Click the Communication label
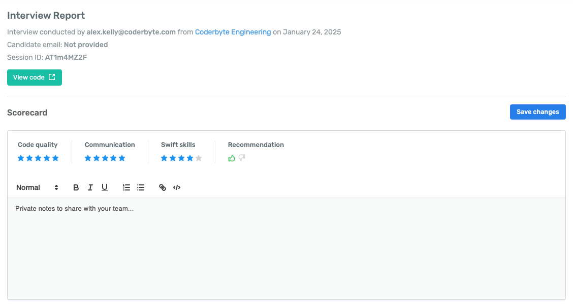 (110, 145)
